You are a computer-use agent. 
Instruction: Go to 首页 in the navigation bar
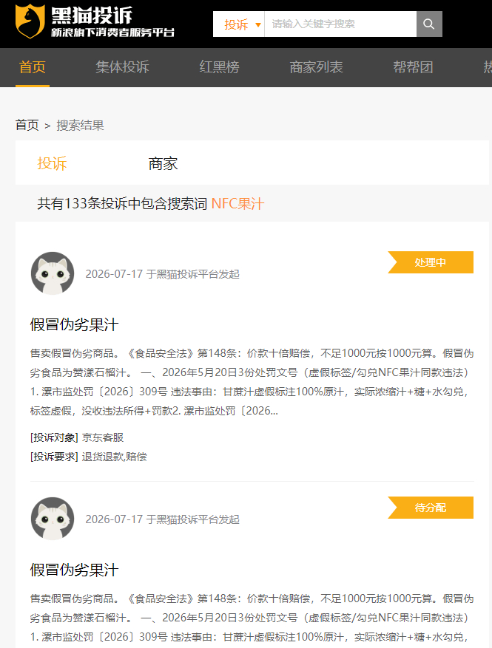pyautogui.click(x=33, y=67)
